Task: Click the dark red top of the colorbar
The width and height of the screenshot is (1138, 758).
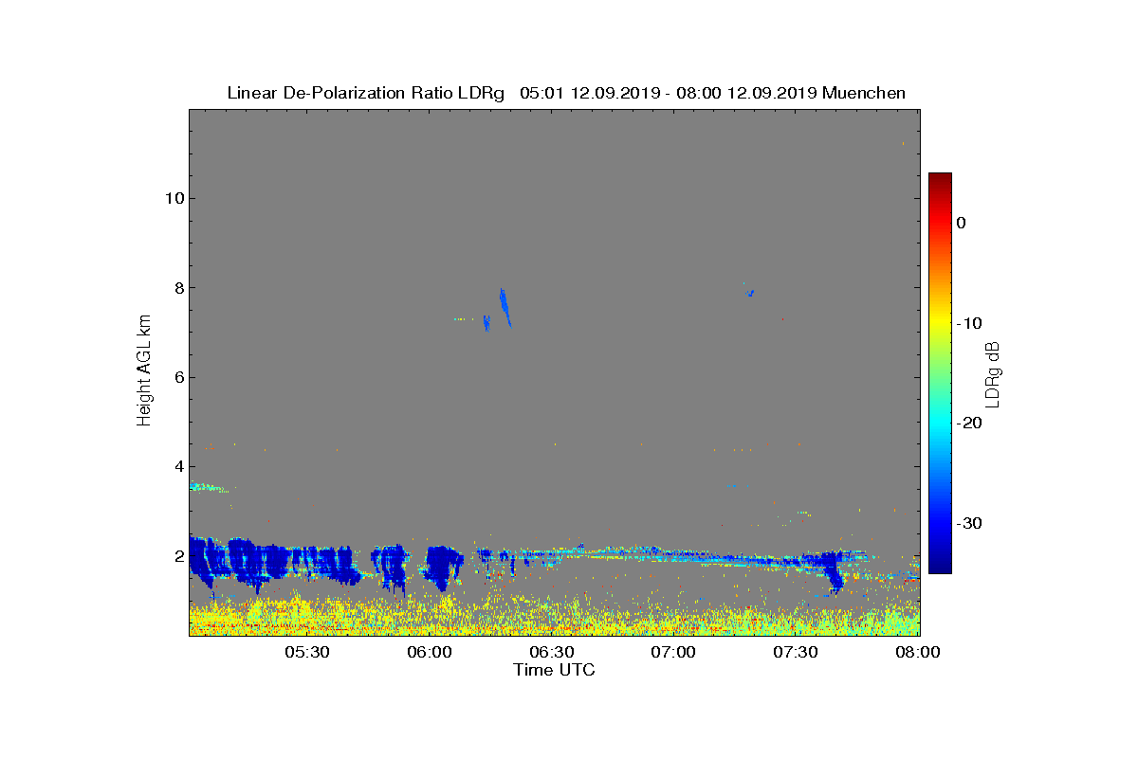Action: click(x=940, y=179)
